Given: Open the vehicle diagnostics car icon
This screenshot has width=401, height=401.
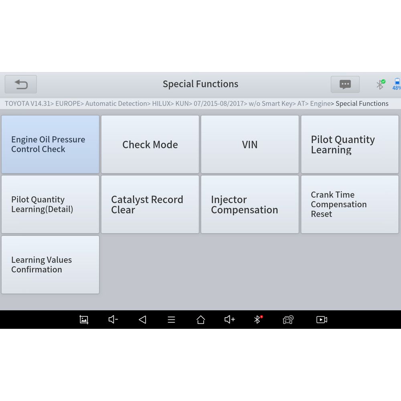Looking at the screenshot, I should point(288,320).
